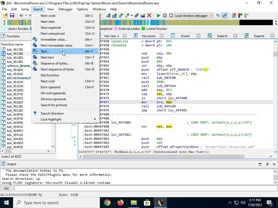The height and width of the screenshot is (208, 278).
Task: Click the Windows Start button
Action: (7, 203)
